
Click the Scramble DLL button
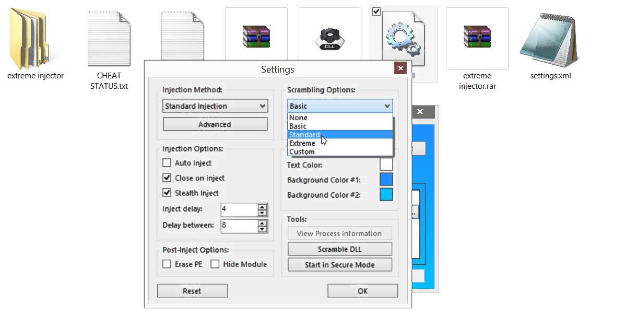(340, 249)
